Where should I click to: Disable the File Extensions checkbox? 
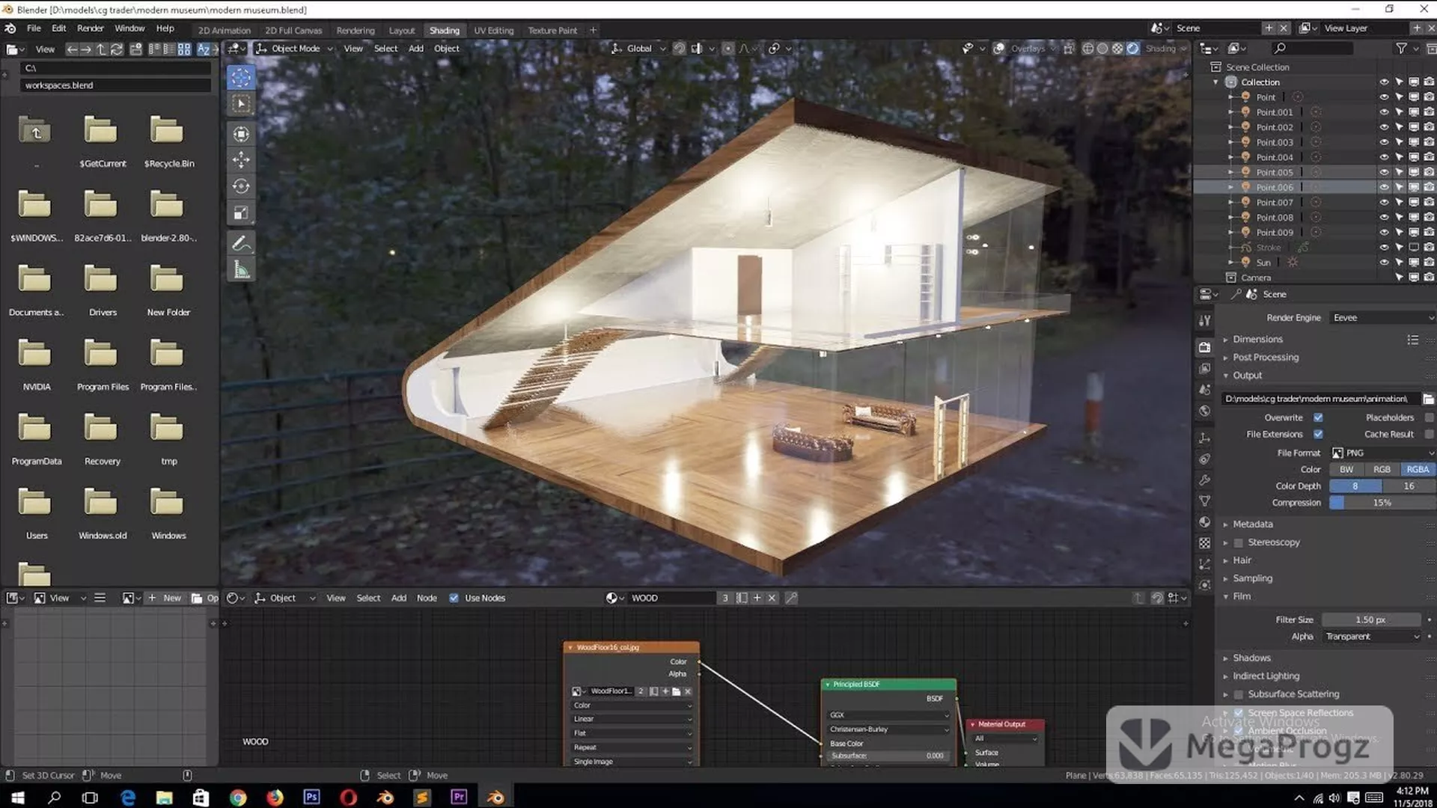click(1318, 434)
